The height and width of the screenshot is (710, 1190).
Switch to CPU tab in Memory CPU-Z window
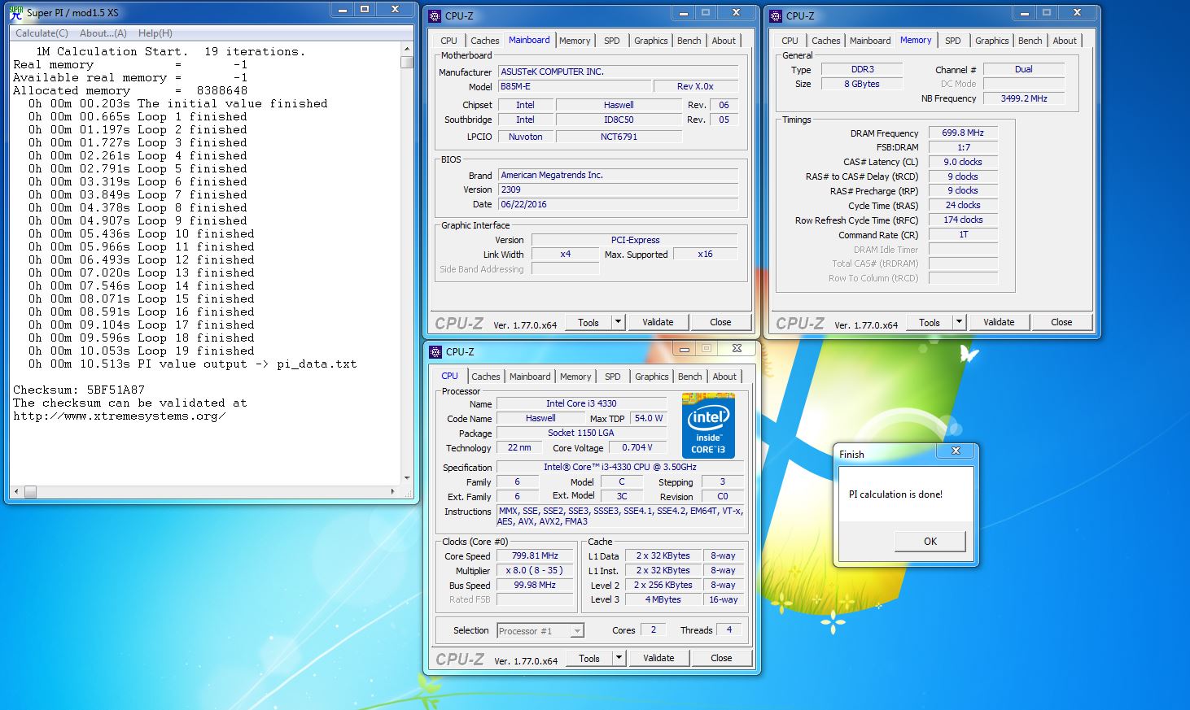pyautogui.click(x=790, y=41)
